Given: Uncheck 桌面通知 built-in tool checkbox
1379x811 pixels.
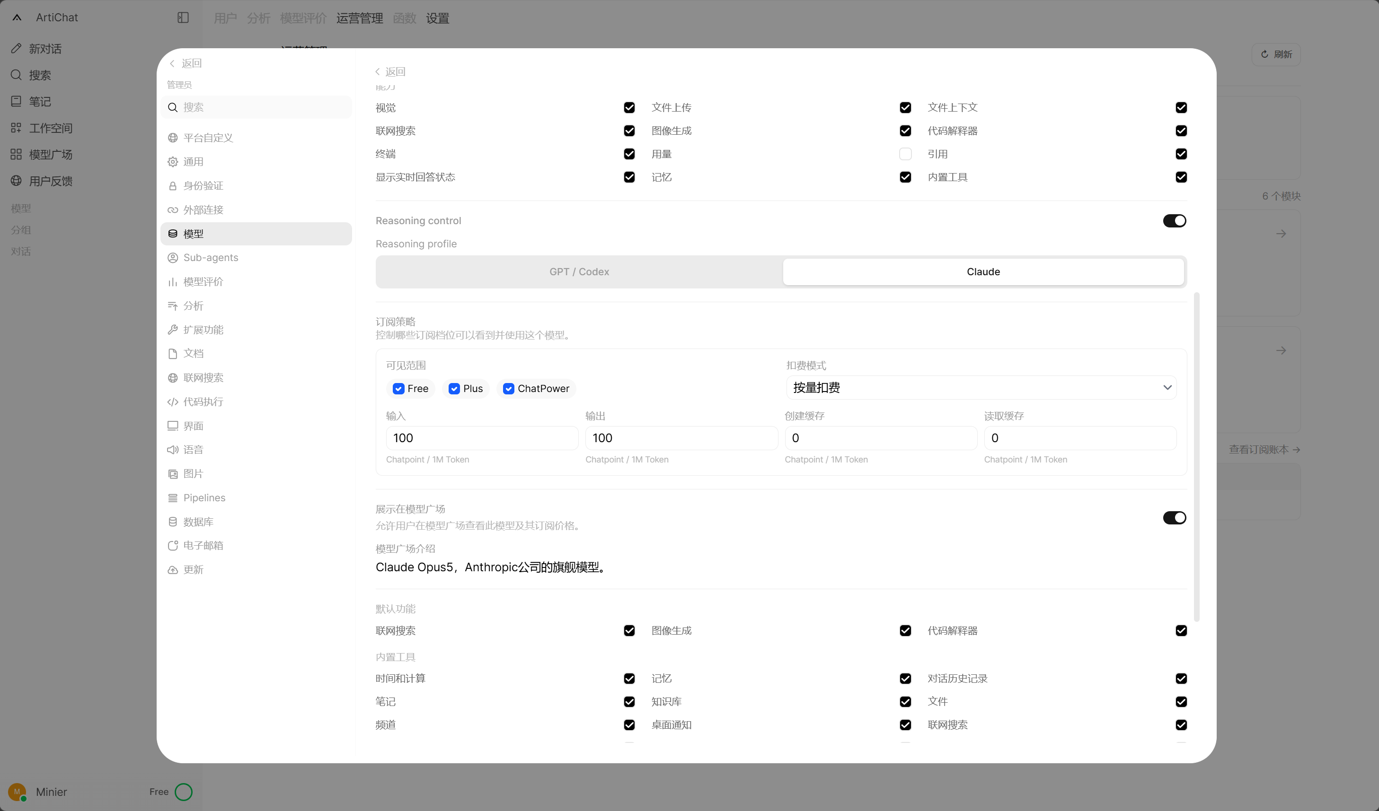Looking at the screenshot, I should coord(906,725).
